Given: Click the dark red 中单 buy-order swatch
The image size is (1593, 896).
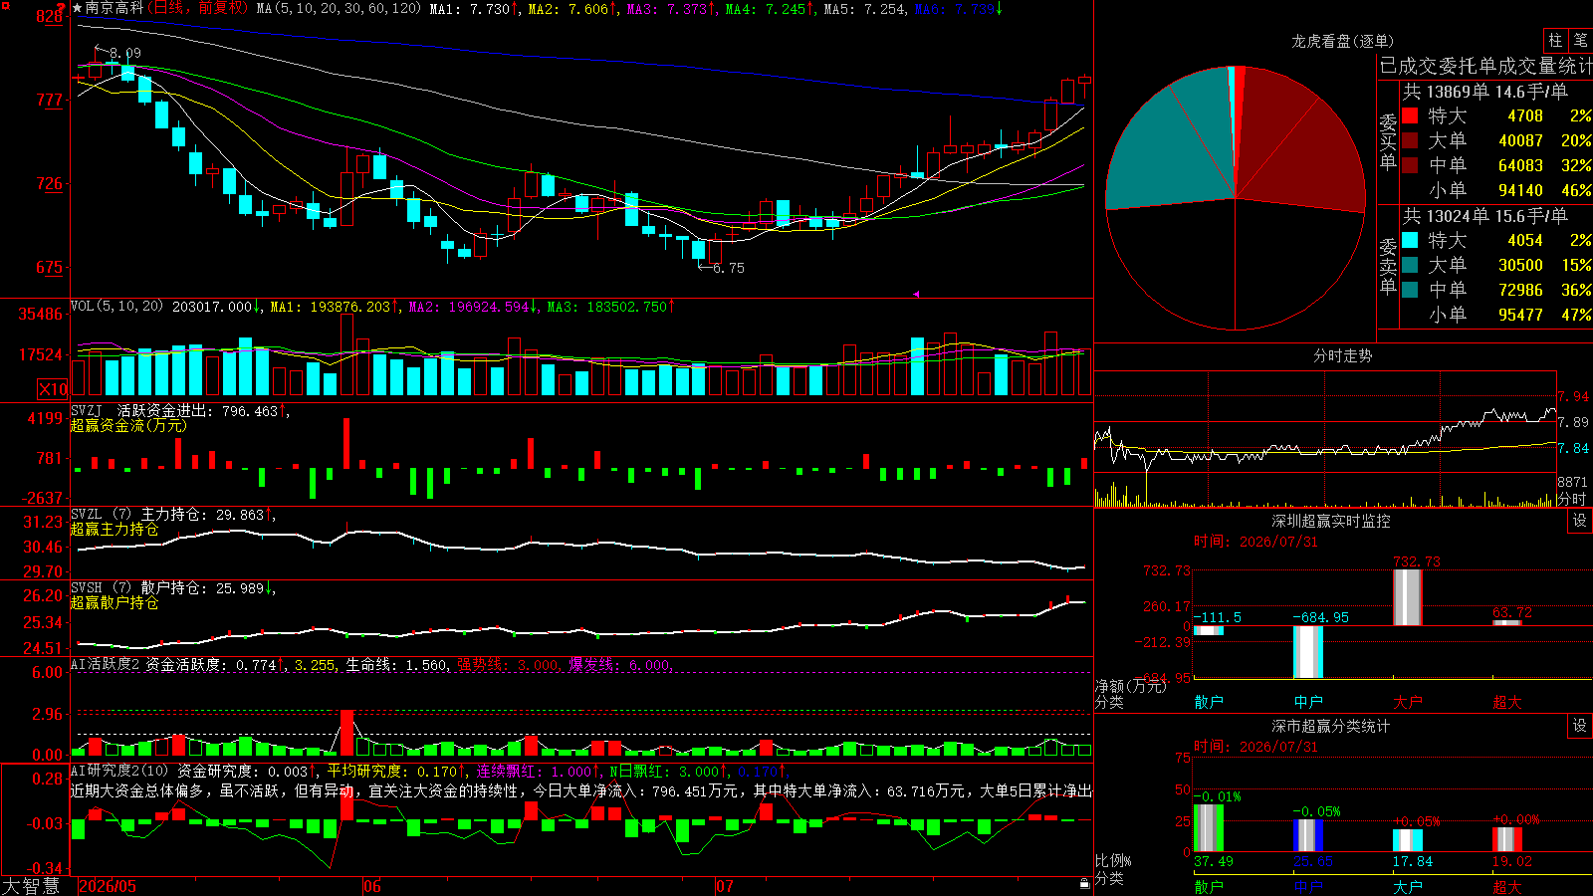Looking at the screenshot, I should tap(1410, 165).
